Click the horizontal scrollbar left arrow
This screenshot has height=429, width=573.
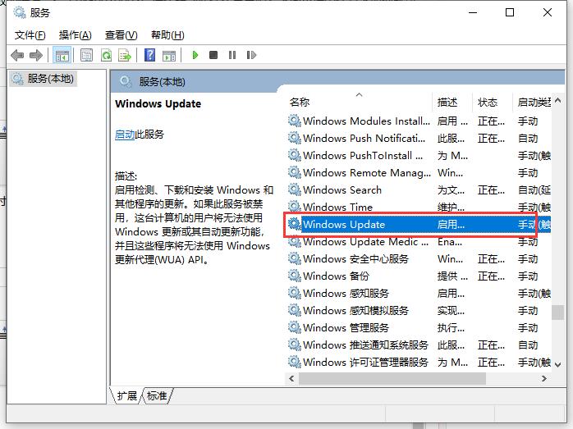point(291,379)
